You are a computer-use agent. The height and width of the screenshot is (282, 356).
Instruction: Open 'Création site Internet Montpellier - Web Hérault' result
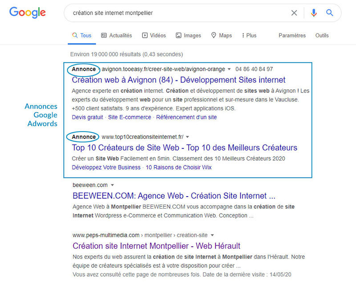[156, 246]
